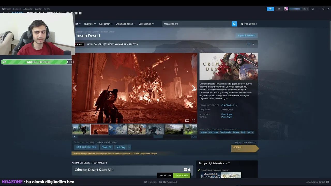Click the broadcast settings gear icon
This screenshot has width=331, height=186.
tap(249, 44)
